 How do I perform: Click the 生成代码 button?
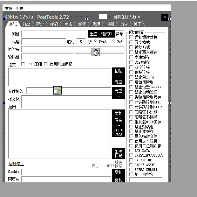[x=118, y=154]
